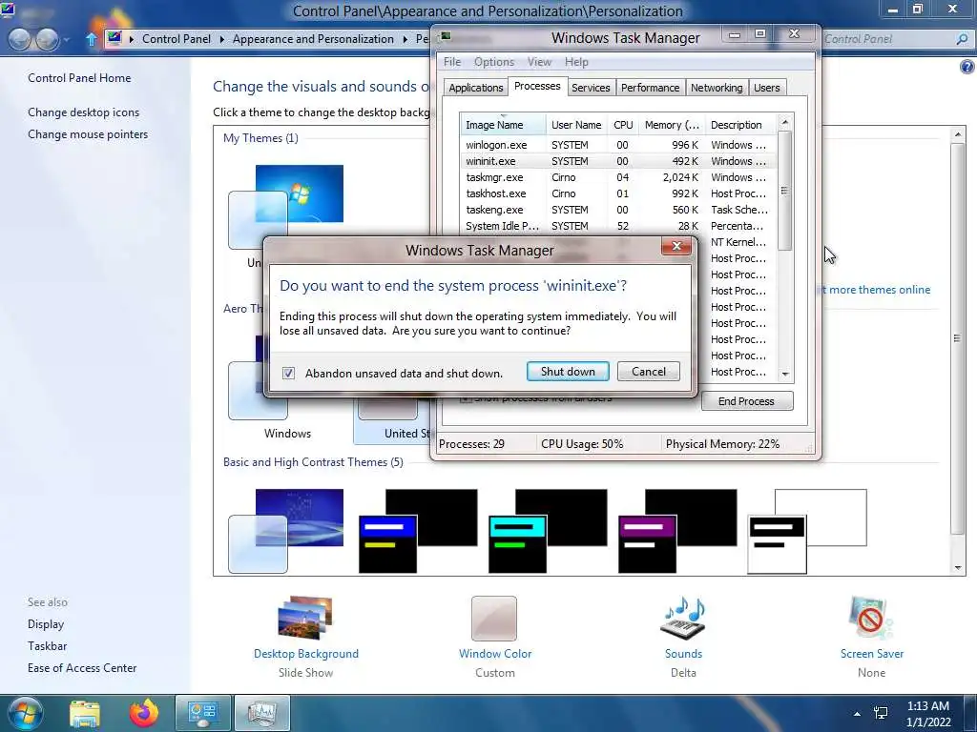The image size is (977, 732).
Task: Open Screen Saver settings icon
Action: pyautogui.click(x=870, y=618)
